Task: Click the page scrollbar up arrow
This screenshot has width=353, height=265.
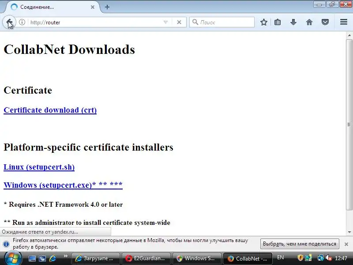Action: tap(349, 35)
